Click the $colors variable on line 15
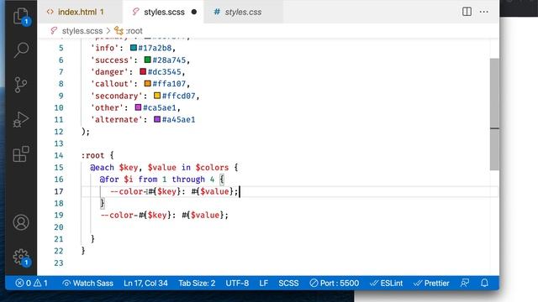 point(212,168)
